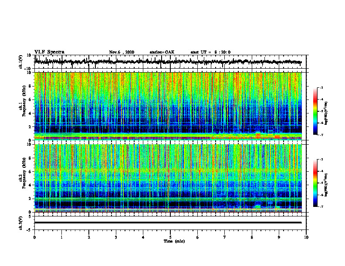Click the "7" tick on the Time axis
Image resolution: width=345 pixels, height=266 pixels.
pos(225,237)
